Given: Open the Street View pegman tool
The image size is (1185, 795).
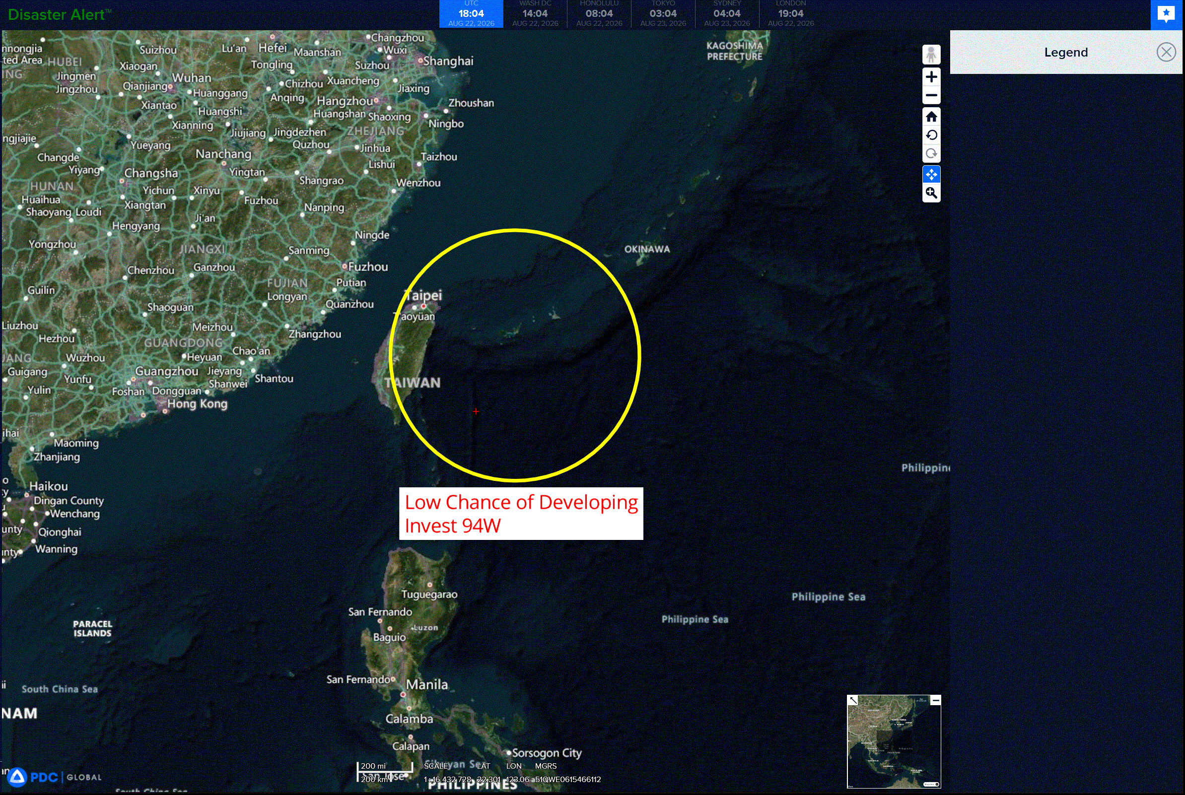Looking at the screenshot, I should pos(931,54).
